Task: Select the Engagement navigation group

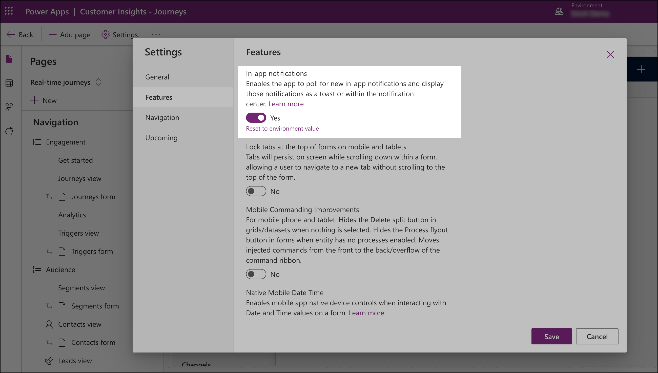Action: (x=66, y=142)
